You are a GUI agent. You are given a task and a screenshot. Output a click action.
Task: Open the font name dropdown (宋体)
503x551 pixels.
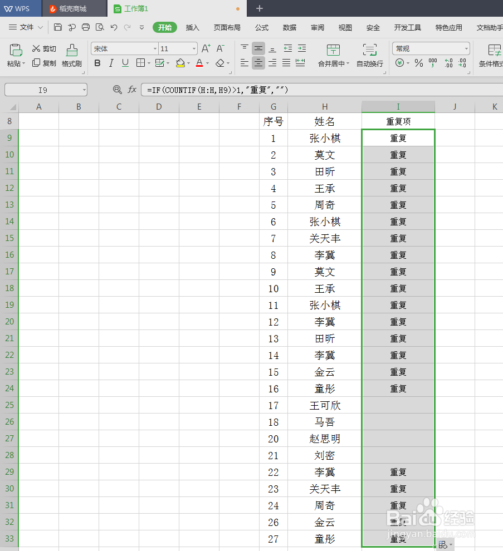pos(155,48)
